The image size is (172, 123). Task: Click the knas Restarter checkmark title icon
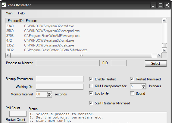click(4, 5)
